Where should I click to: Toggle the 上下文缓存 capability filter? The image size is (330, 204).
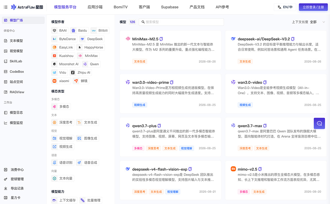click(x=64, y=200)
